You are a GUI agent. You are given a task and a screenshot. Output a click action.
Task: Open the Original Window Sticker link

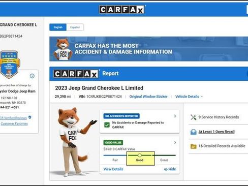[x=148, y=97]
